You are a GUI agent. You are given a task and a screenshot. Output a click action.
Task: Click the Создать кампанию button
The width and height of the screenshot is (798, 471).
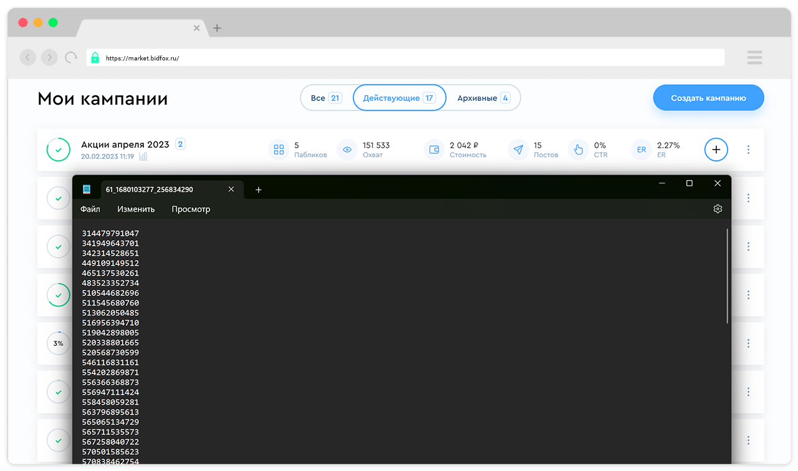[x=708, y=98]
